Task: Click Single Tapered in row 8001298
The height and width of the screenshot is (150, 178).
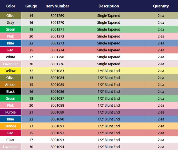Action: 109,57
